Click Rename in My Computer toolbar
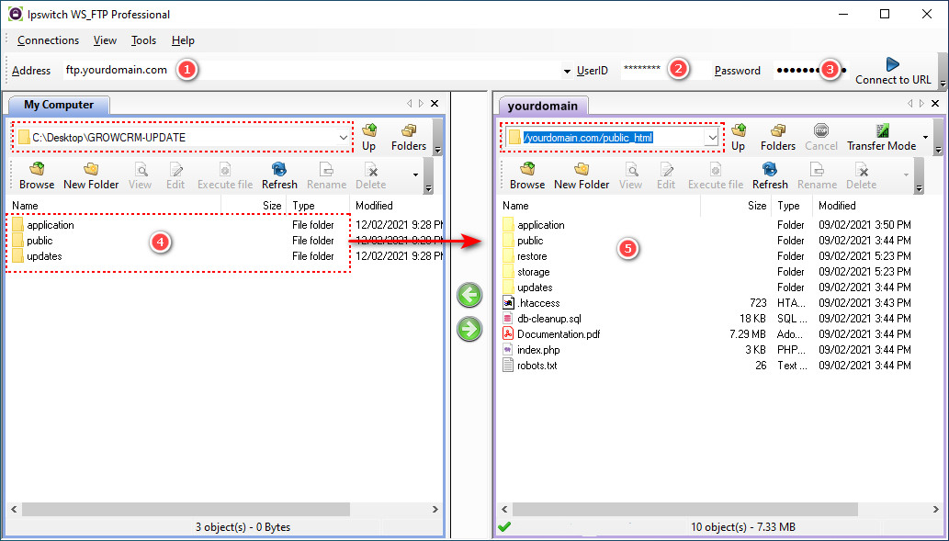The image size is (949, 541). coord(326,176)
